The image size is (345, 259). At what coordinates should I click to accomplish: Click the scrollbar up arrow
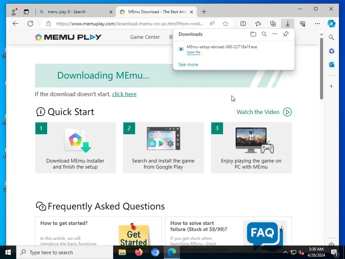point(321,34)
